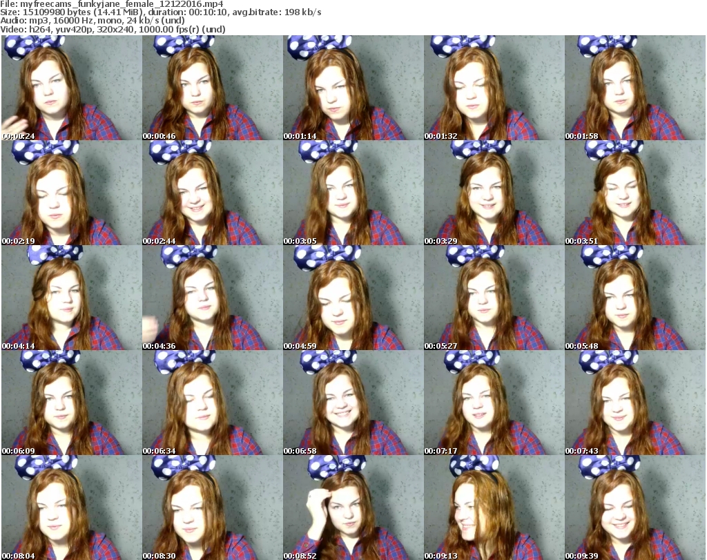Choose the thumbnail frame stamped 00:07:17
This screenshot has width=707, height=560.
click(494, 403)
